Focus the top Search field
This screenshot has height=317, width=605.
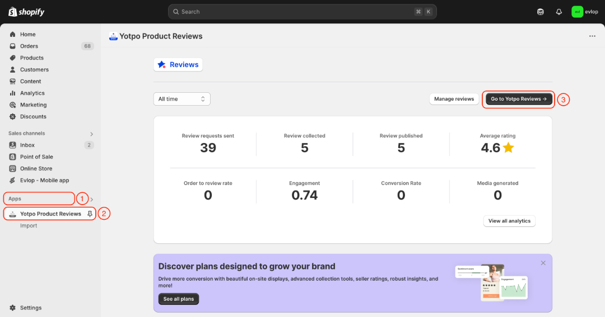(x=302, y=12)
